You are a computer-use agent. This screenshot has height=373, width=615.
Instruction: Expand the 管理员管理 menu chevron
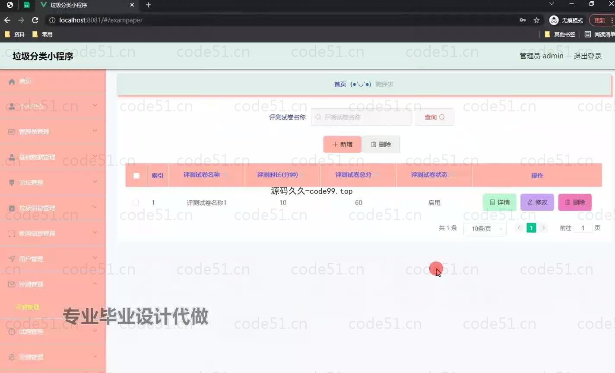pos(95,131)
